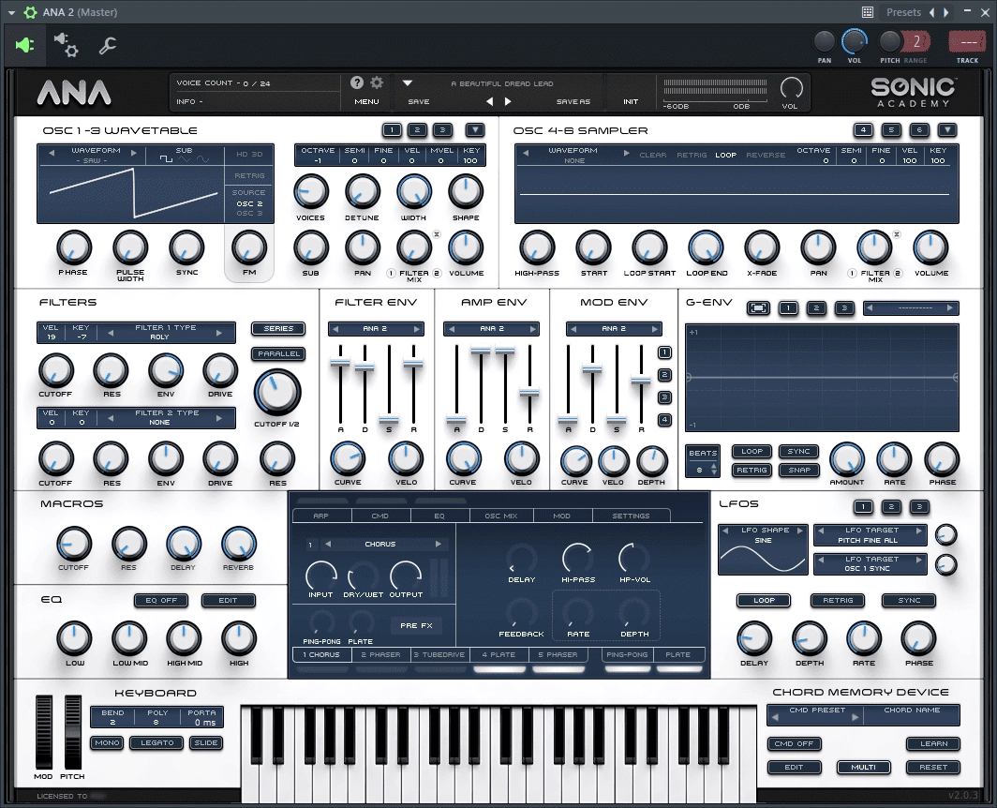Click the chord LEARN button

point(933,743)
